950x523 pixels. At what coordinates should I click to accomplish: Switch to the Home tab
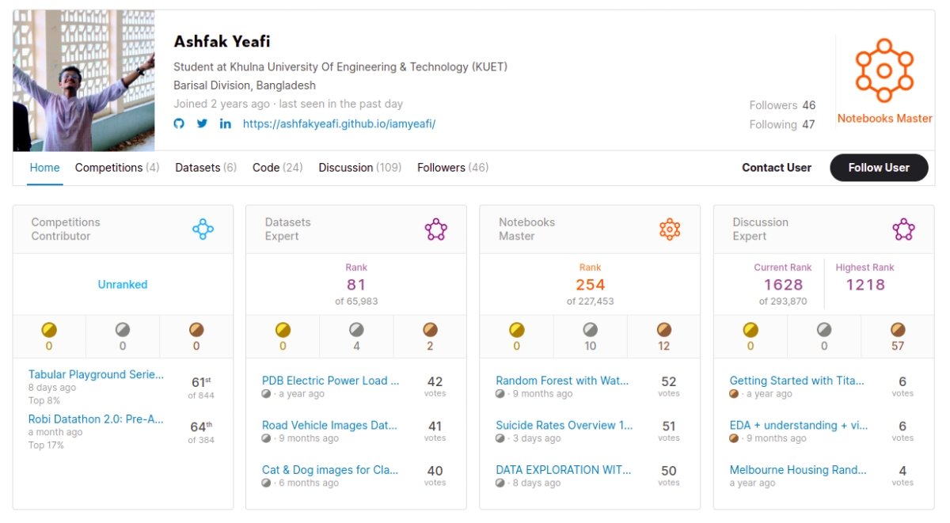44,168
